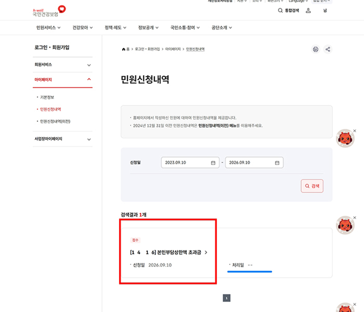Click the 신청일 label in search form
This screenshot has width=364, height=312.
point(135,163)
